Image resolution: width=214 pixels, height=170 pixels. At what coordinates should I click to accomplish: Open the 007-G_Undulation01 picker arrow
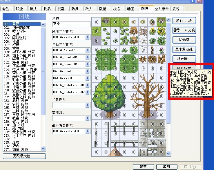(88, 85)
